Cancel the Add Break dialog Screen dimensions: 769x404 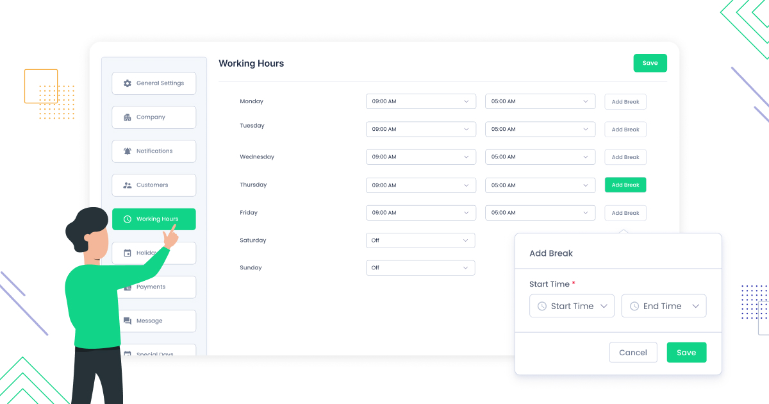click(x=633, y=352)
